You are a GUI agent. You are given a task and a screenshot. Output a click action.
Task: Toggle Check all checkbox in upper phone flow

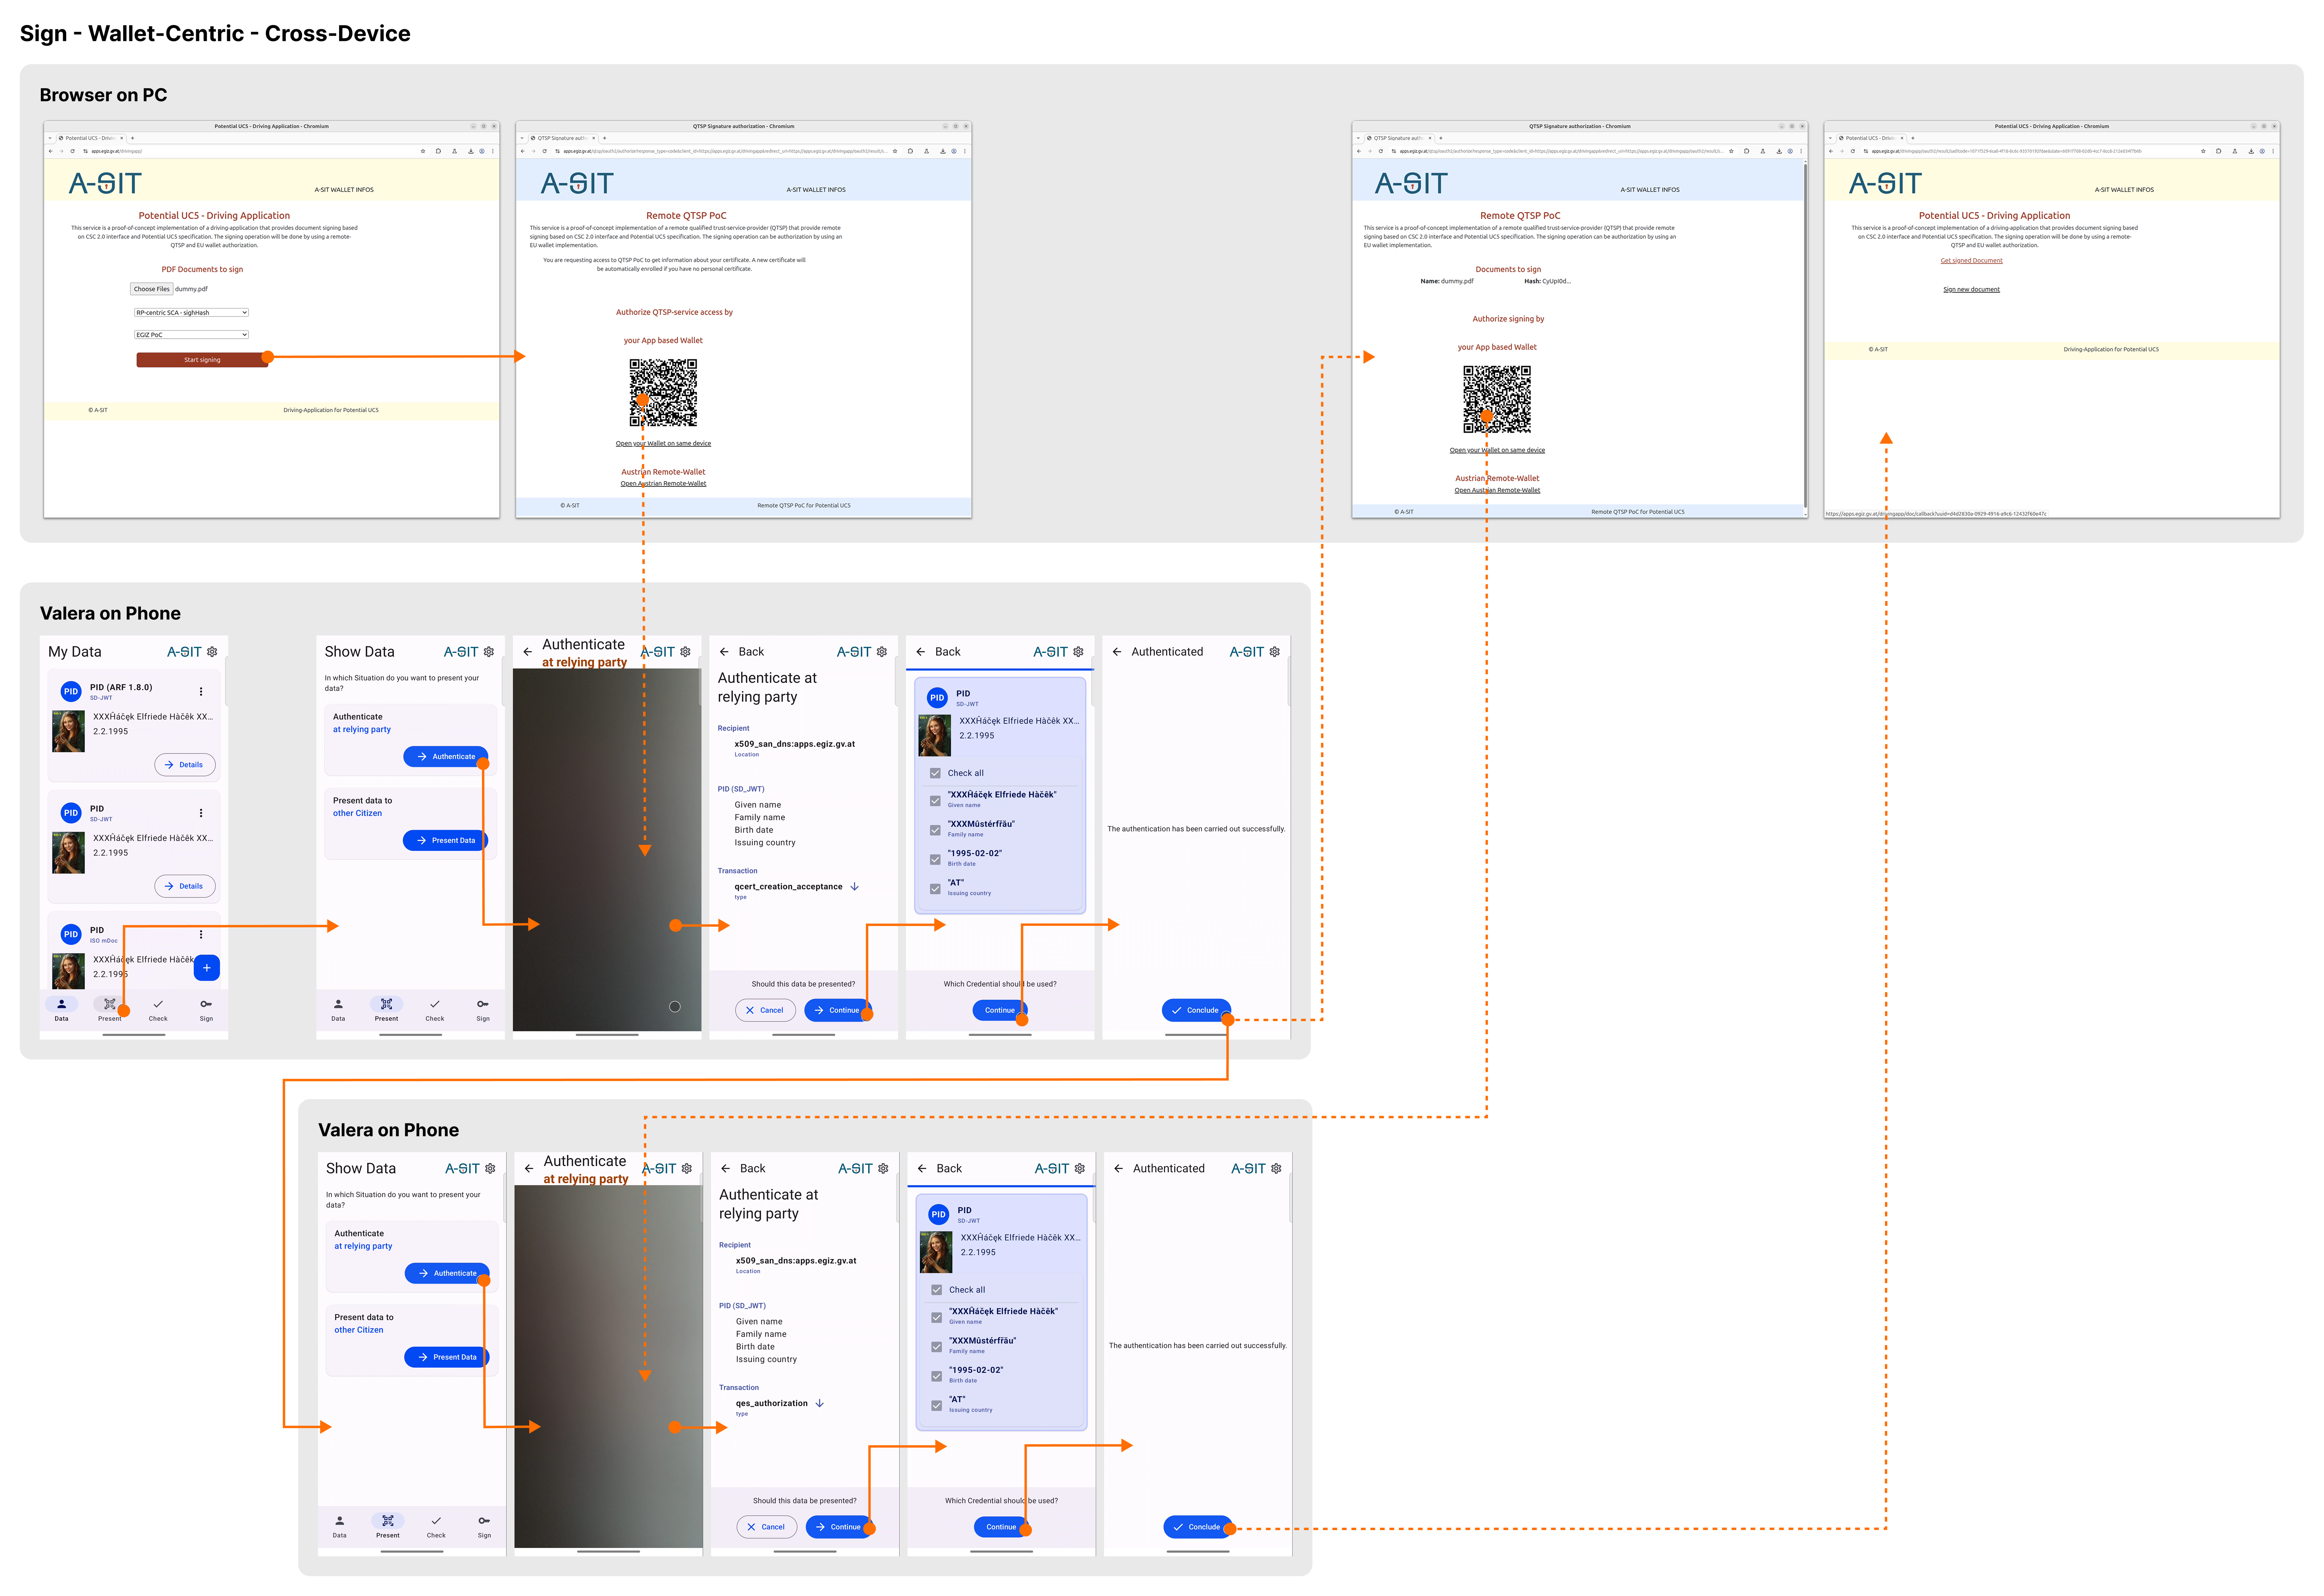click(x=935, y=773)
